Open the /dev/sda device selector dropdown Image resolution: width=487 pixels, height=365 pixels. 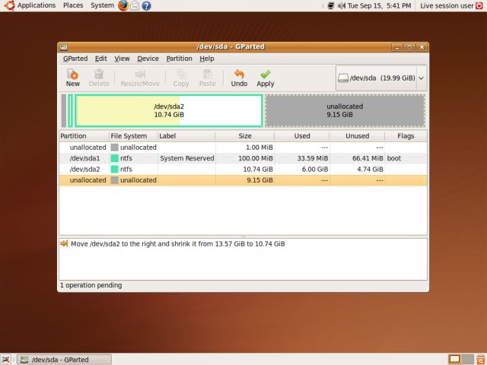[x=380, y=78]
